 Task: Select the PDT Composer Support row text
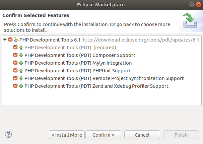(x=80, y=55)
